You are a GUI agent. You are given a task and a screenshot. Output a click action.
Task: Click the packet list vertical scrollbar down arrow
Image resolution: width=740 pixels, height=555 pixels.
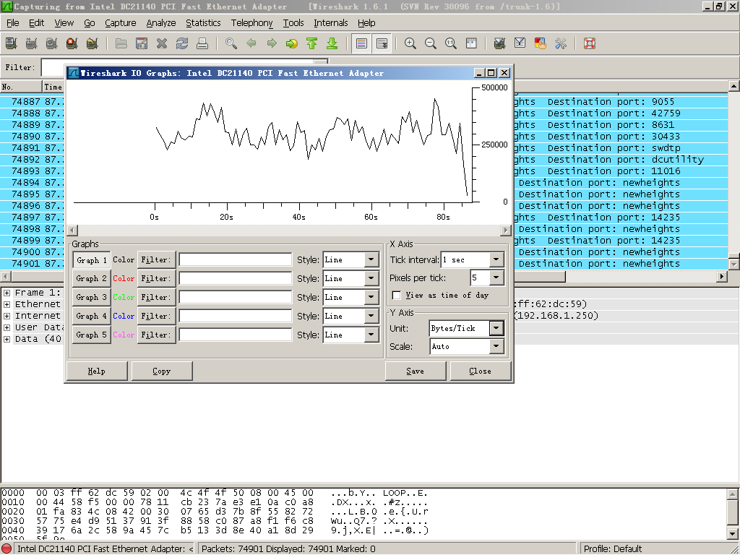point(733,264)
